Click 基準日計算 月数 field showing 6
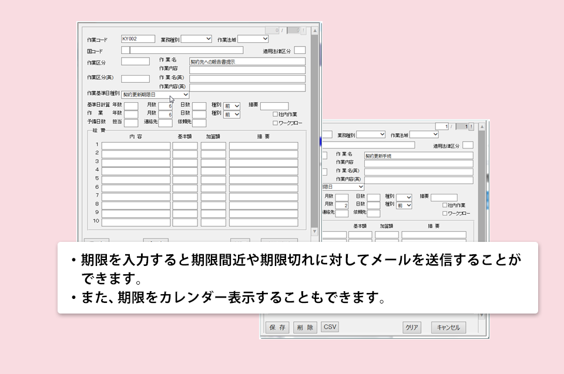 pos(166,106)
